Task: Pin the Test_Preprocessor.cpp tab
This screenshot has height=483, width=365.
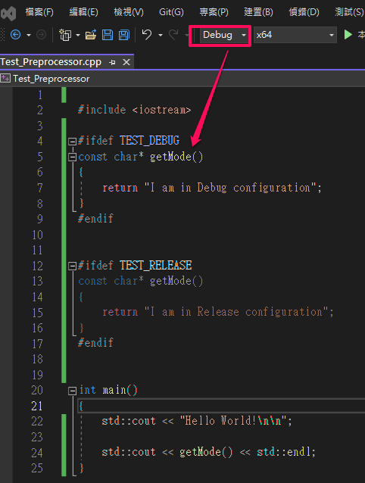Action: [112, 63]
